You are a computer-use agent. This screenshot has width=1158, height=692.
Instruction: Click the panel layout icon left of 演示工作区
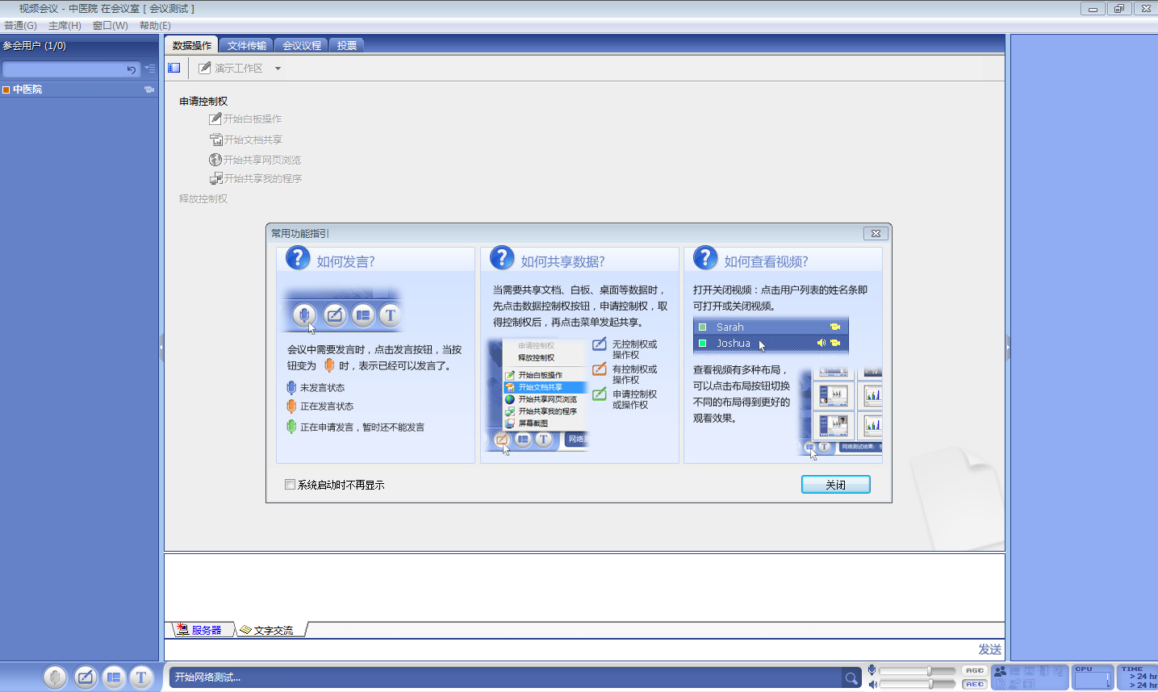pos(174,68)
